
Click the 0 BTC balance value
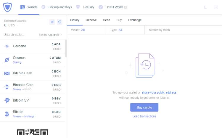click(56, 112)
